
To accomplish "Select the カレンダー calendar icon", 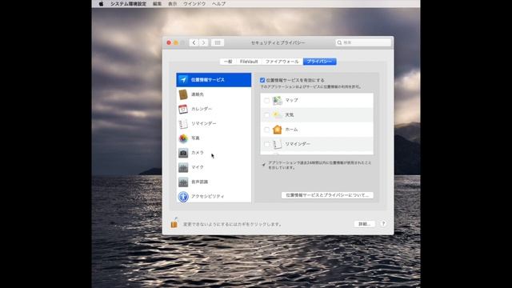I will point(183,109).
